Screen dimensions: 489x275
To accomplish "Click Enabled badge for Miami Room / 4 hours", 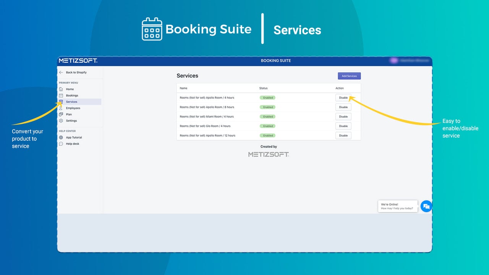I will click(267, 116).
